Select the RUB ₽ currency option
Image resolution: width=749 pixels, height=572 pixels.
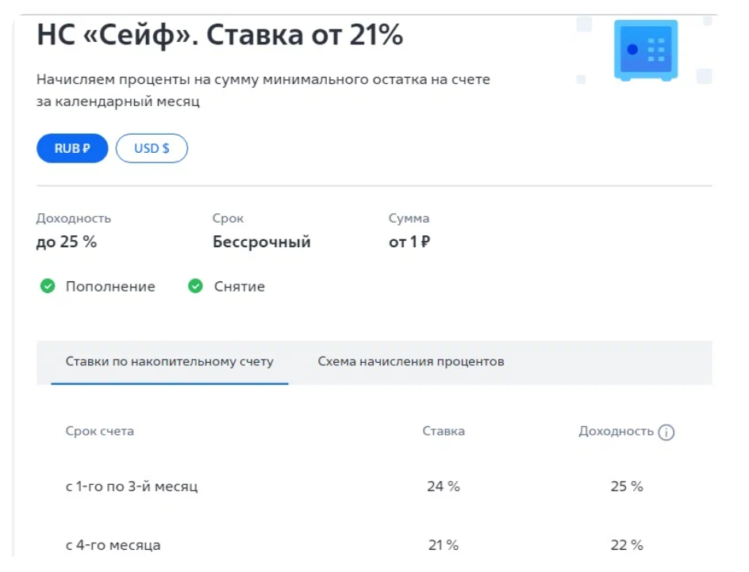(x=72, y=148)
